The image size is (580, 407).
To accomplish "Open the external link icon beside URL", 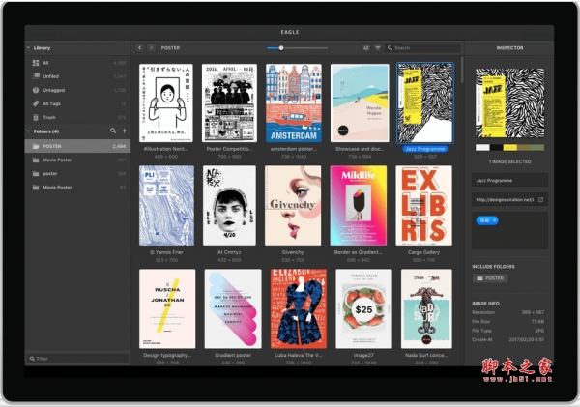I will point(540,200).
